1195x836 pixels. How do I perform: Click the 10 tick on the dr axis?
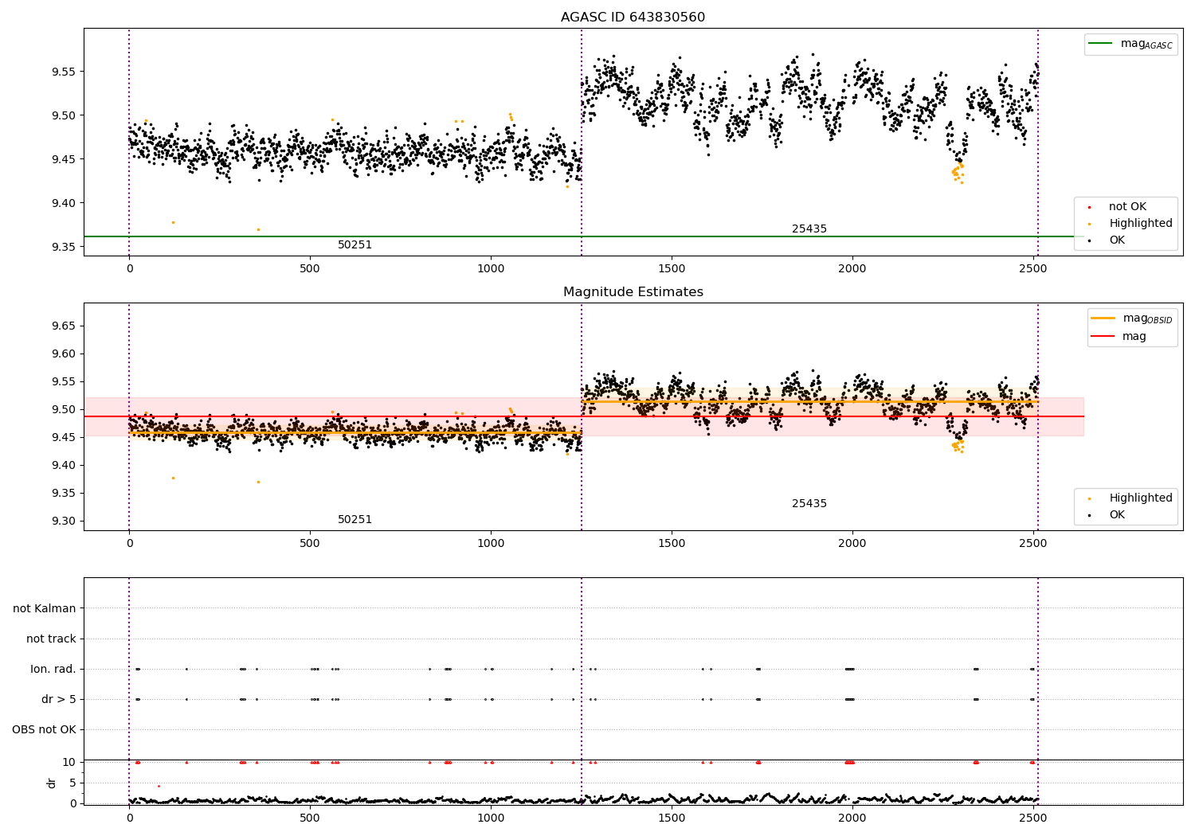tap(69, 763)
